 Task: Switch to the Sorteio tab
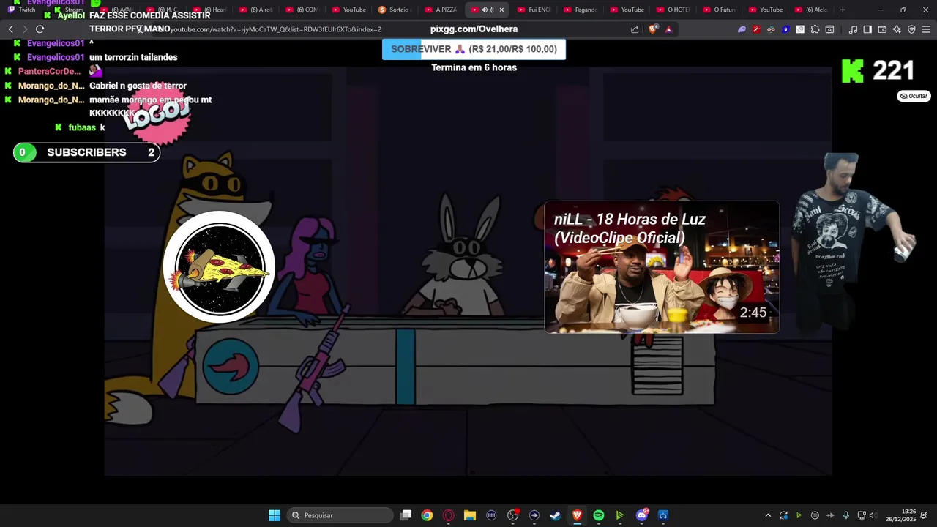pos(395,10)
